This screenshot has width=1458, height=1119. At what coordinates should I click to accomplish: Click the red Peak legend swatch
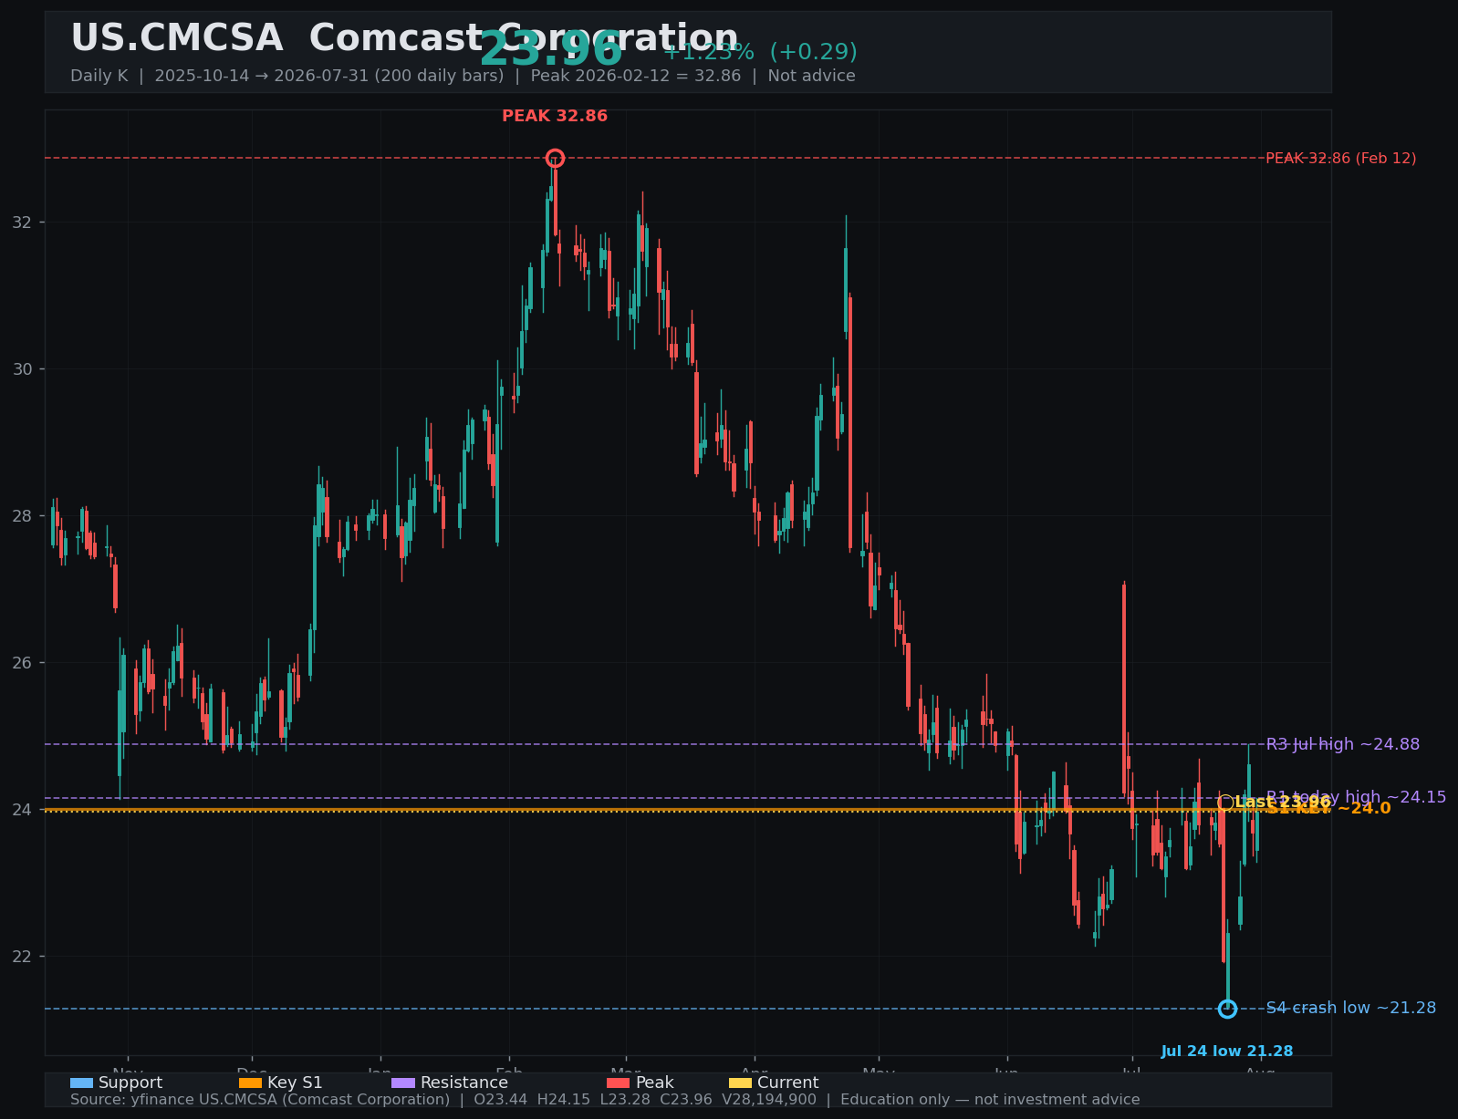tap(619, 1083)
